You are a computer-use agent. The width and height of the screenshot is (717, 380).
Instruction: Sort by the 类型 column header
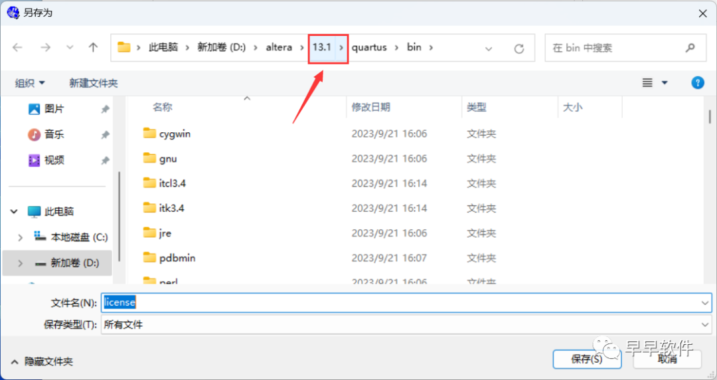pyautogui.click(x=477, y=107)
